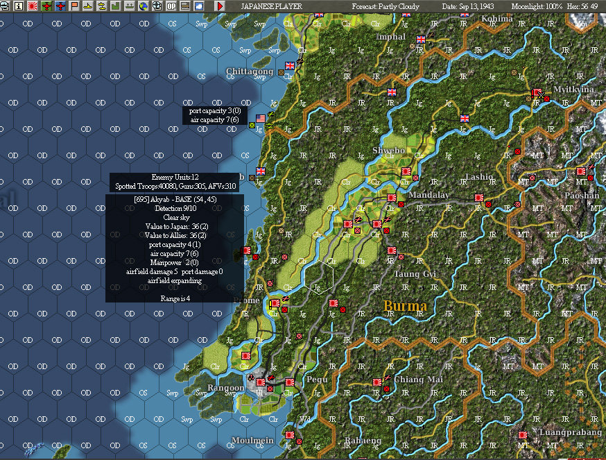606x460 pixels.
Task: Click the 'Range is 4' tooltip line
Action: [175, 298]
